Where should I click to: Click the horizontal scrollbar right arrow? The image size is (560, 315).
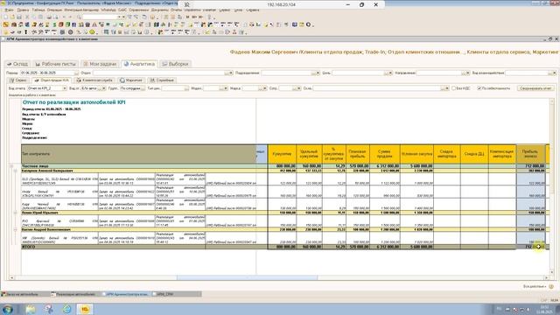[546, 277]
